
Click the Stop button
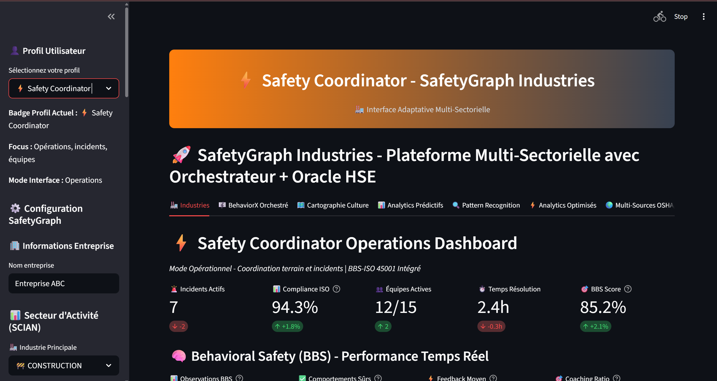pos(681,17)
